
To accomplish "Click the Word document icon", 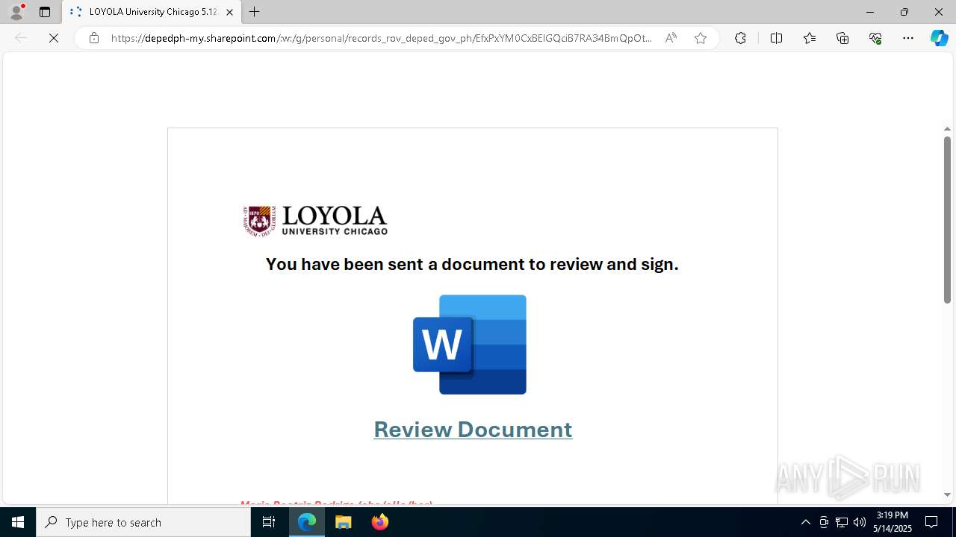I will pyautogui.click(x=470, y=345).
